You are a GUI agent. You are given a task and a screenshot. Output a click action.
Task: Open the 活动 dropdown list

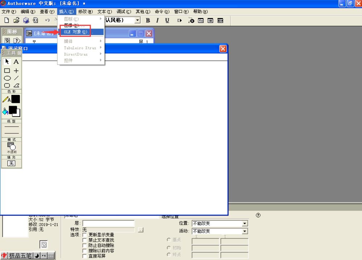click(245, 231)
